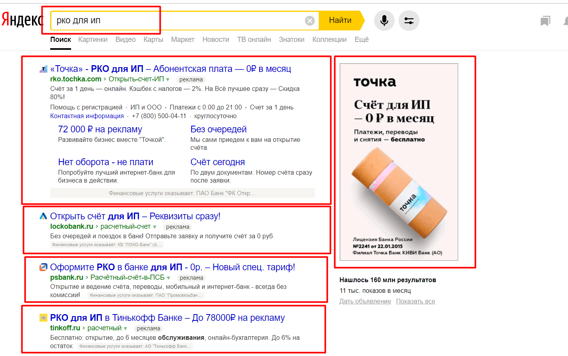The height and width of the screenshot is (356, 568).
Task: Clear the search query with the X icon
Action: click(x=310, y=21)
